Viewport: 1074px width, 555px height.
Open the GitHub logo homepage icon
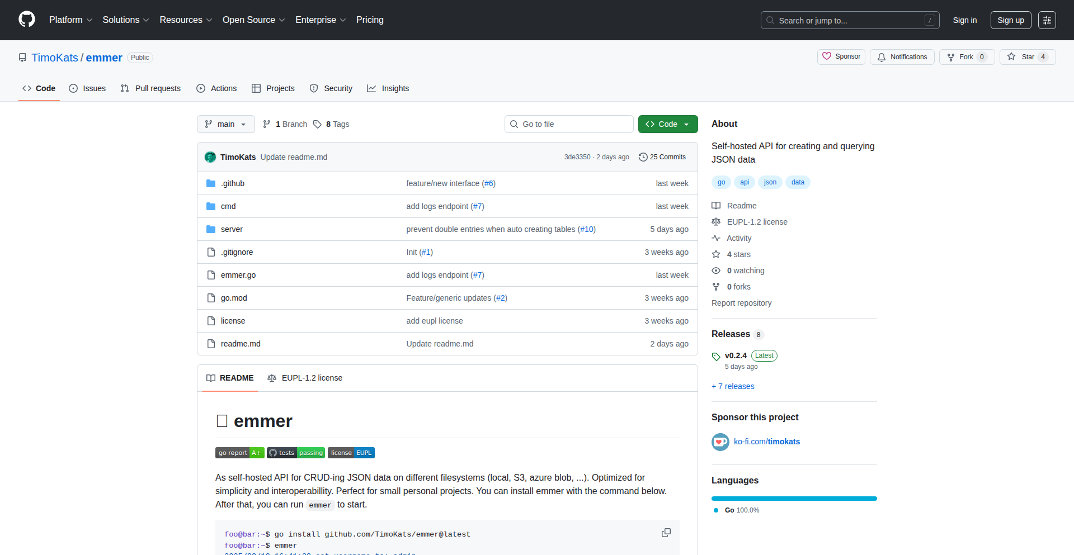point(27,20)
